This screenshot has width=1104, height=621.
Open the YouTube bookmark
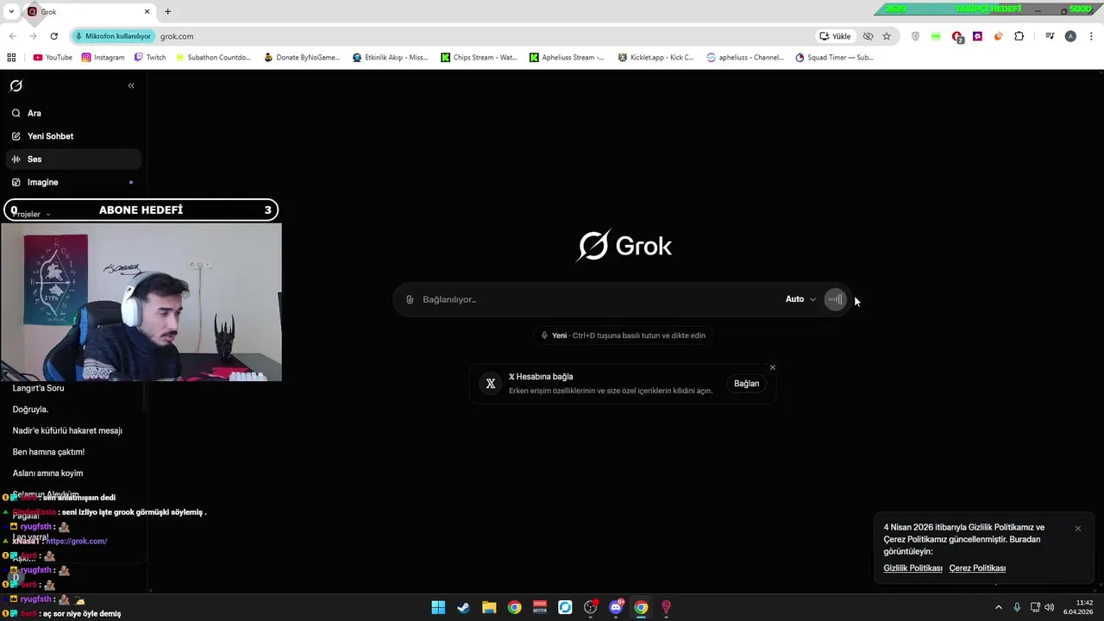(x=53, y=58)
